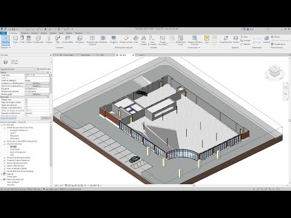
Task: Select the Muro (wall) tool
Action: point(16,39)
